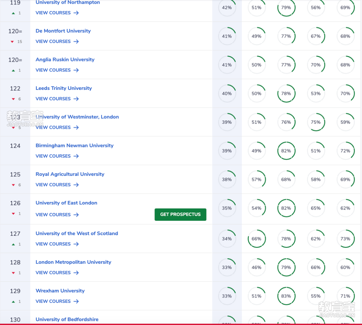
Task: Select rank number 127
Action: 15,234
